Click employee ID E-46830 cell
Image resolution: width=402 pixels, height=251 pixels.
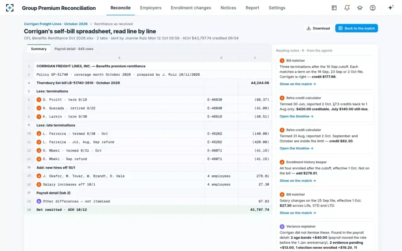click(221, 100)
